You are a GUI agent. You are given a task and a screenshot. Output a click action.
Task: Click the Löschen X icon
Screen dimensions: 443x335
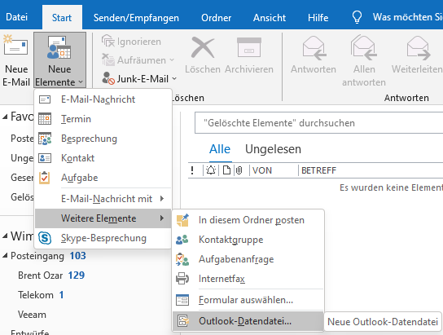203,47
